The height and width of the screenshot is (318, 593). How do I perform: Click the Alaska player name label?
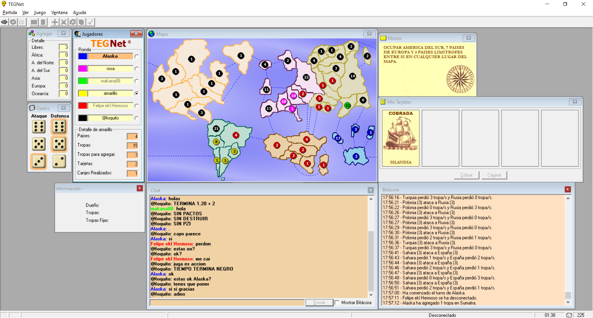pyautogui.click(x=110, y=56)
